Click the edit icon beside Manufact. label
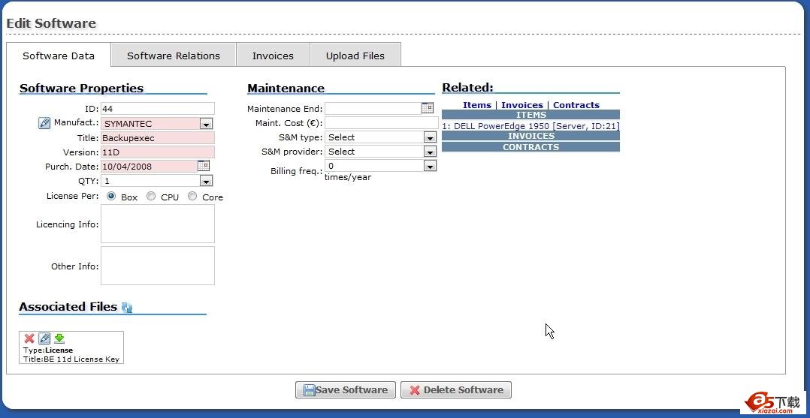Viewport: 810px width, 418px height. (44, 123)
